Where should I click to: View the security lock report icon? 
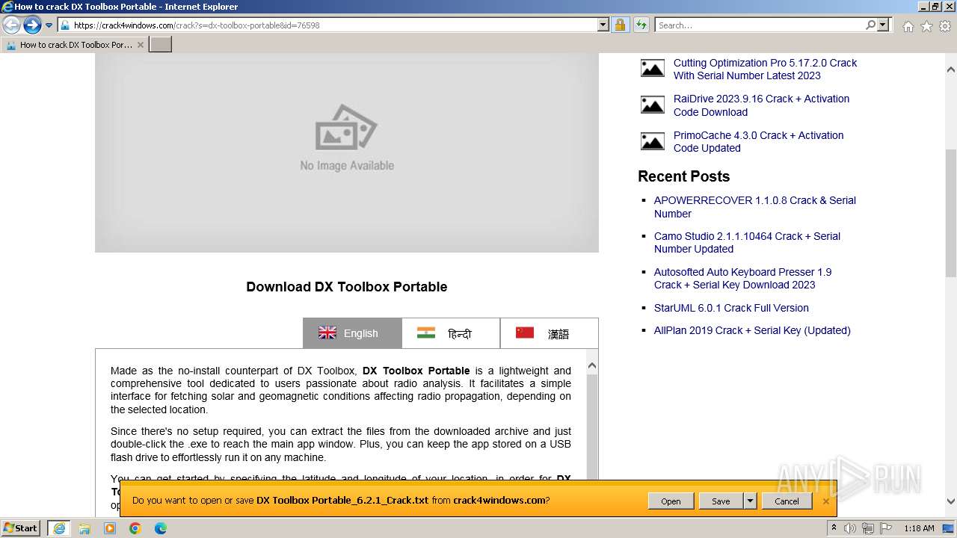[621, 25]
